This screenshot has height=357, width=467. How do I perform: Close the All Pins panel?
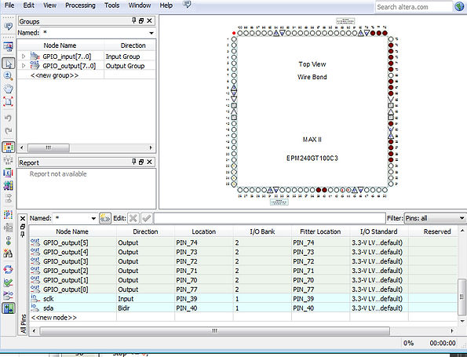[x=23, y=219]
